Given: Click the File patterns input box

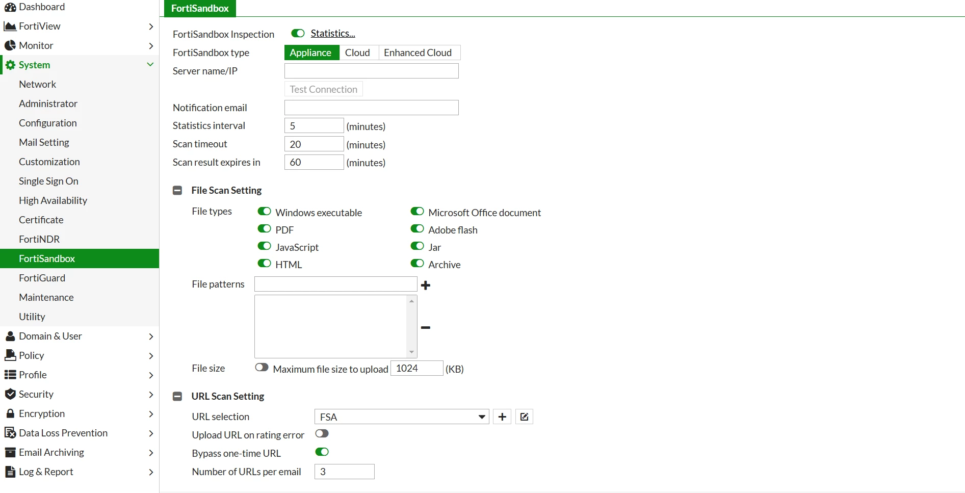Looking at the screenshot, I should [x=336, y=284].
